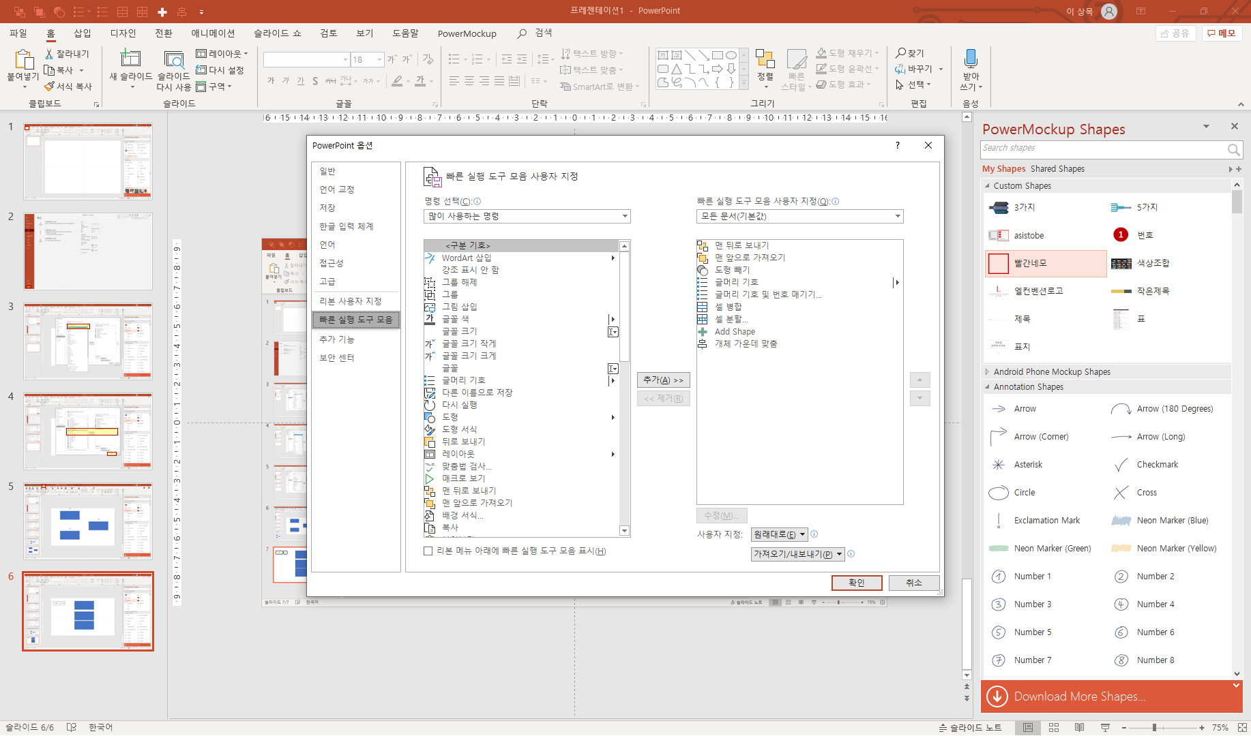
Task: Click the 색상조합 color palette shape
Action: tap(1121, 263)
